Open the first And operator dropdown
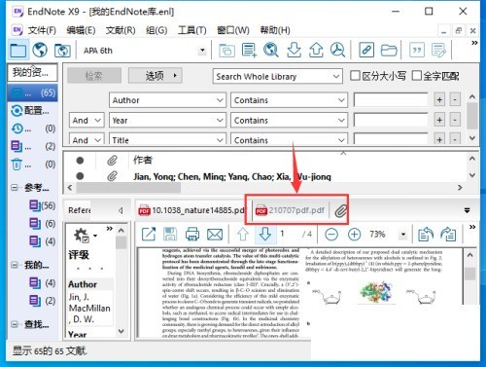This screenshot has height=367, width=486. coord(87,121)
